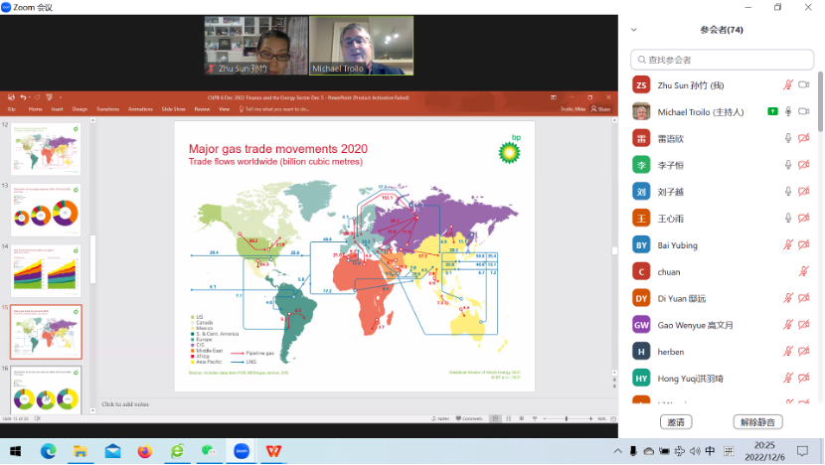Screen dimensions: 825x465
Task: Open the Slide Show ribbon tab
Action: [173, 109]
